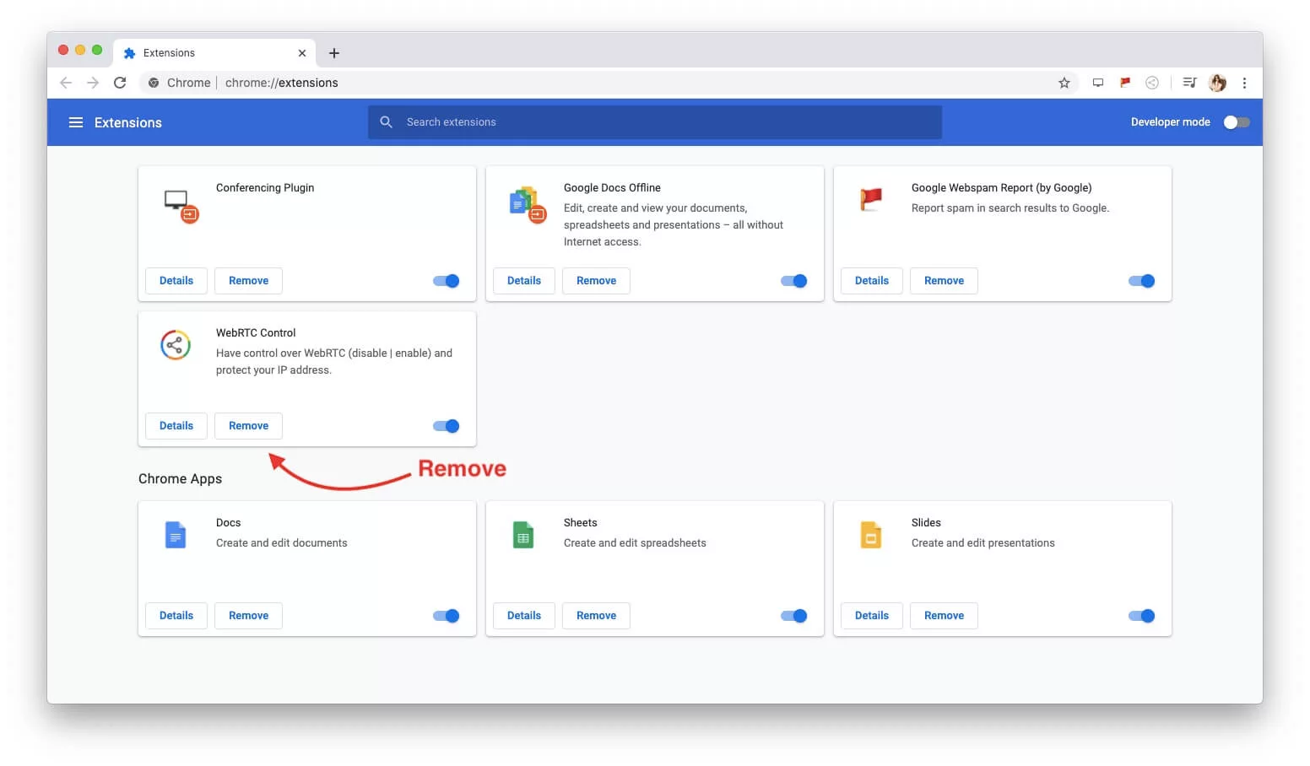Click the Google Slides app icon
Viewport: 1310px width, 766px height.
870,534
